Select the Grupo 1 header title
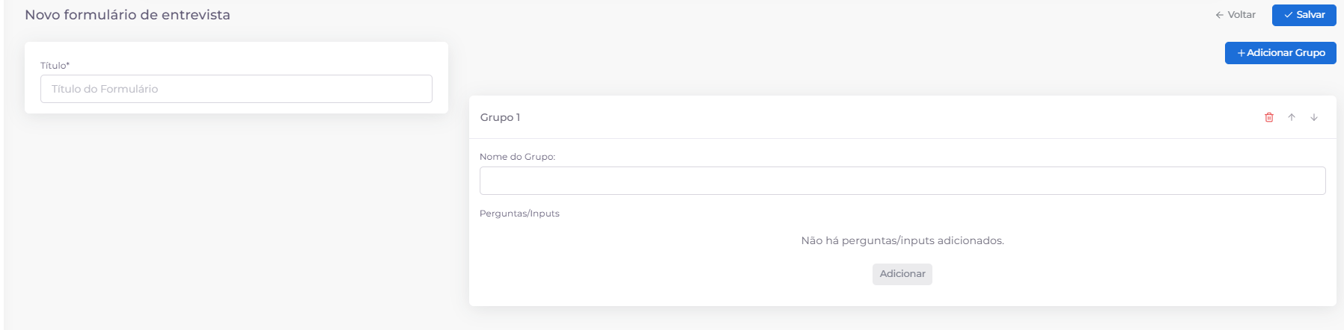This screenshot has width=1344, height=330. point(500,117)
